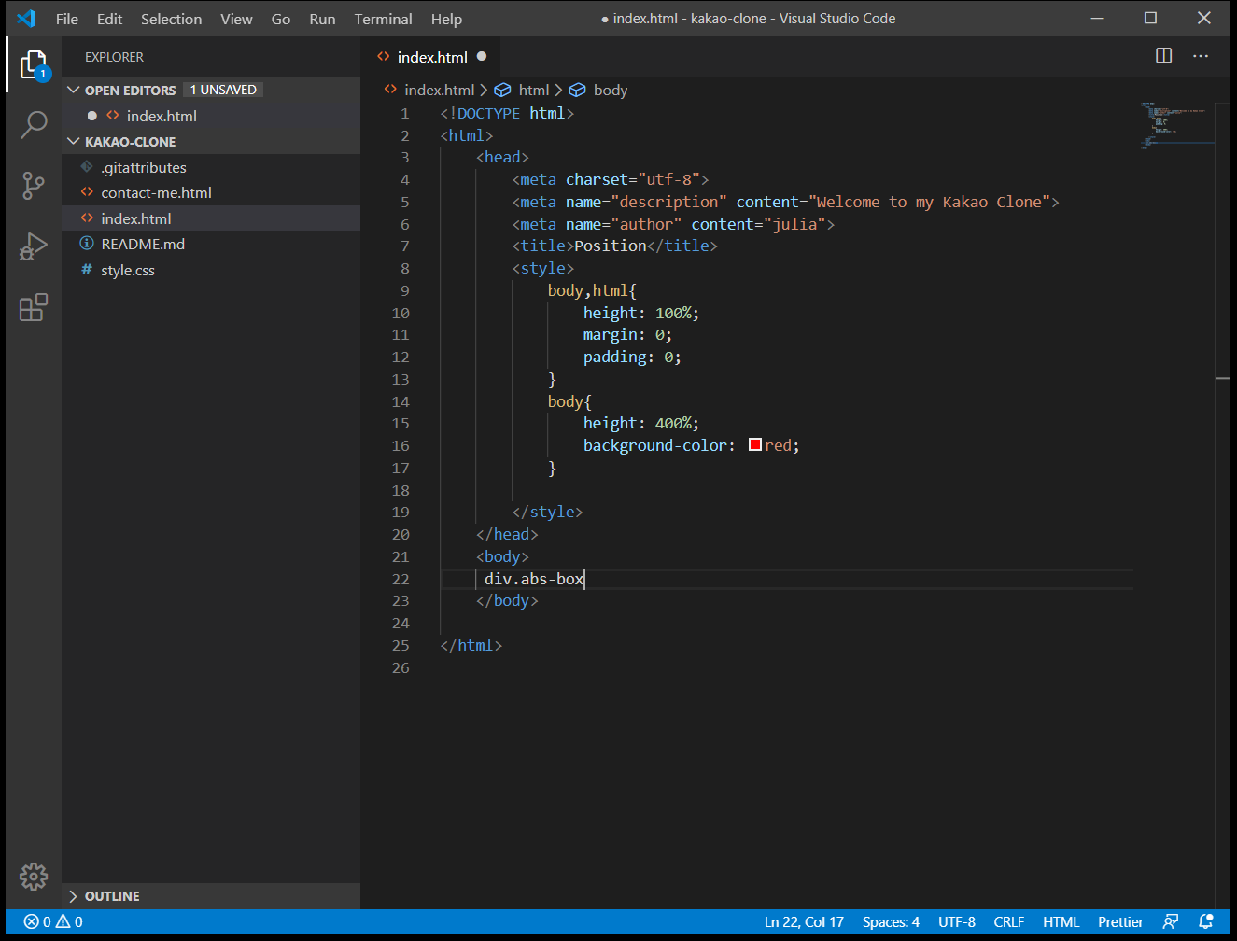This screenshot has width=1237, height=941.
Task: Open the Source Control view icon
Action: pyautogui.click(x=34, y=186)
